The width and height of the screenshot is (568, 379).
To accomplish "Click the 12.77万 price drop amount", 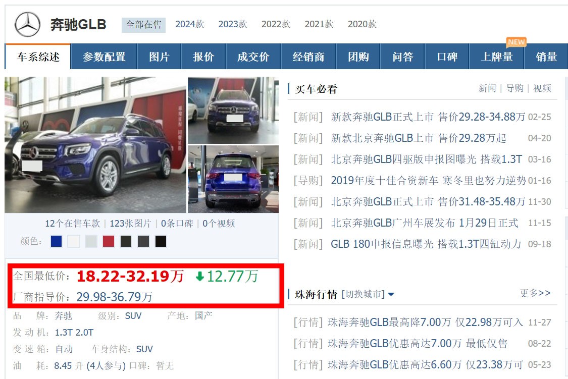I will coord(232,276).
